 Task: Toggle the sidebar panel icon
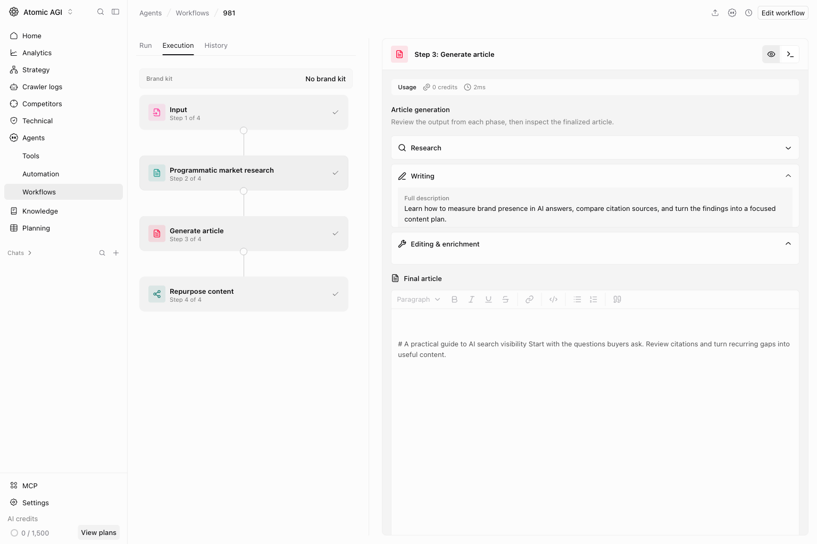pos(115,12)
